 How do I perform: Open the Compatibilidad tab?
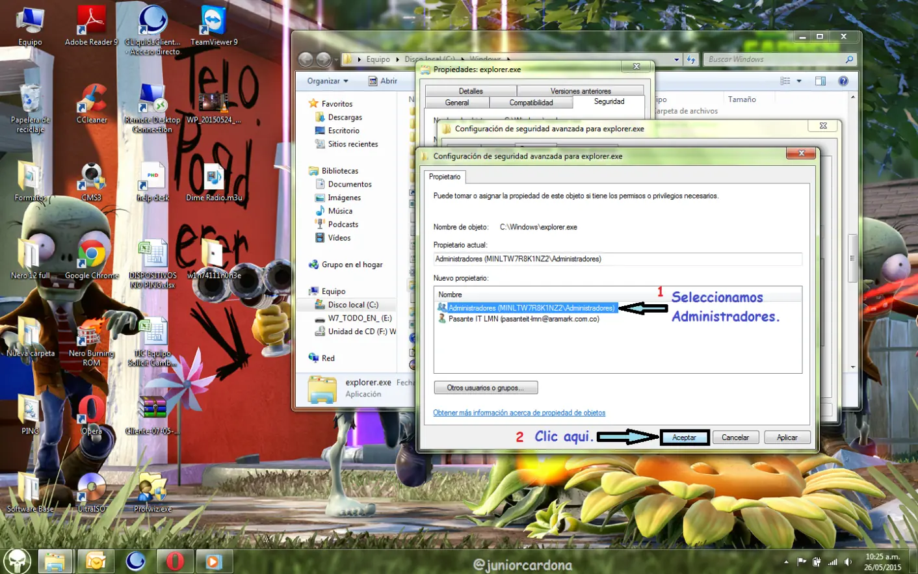531,103
